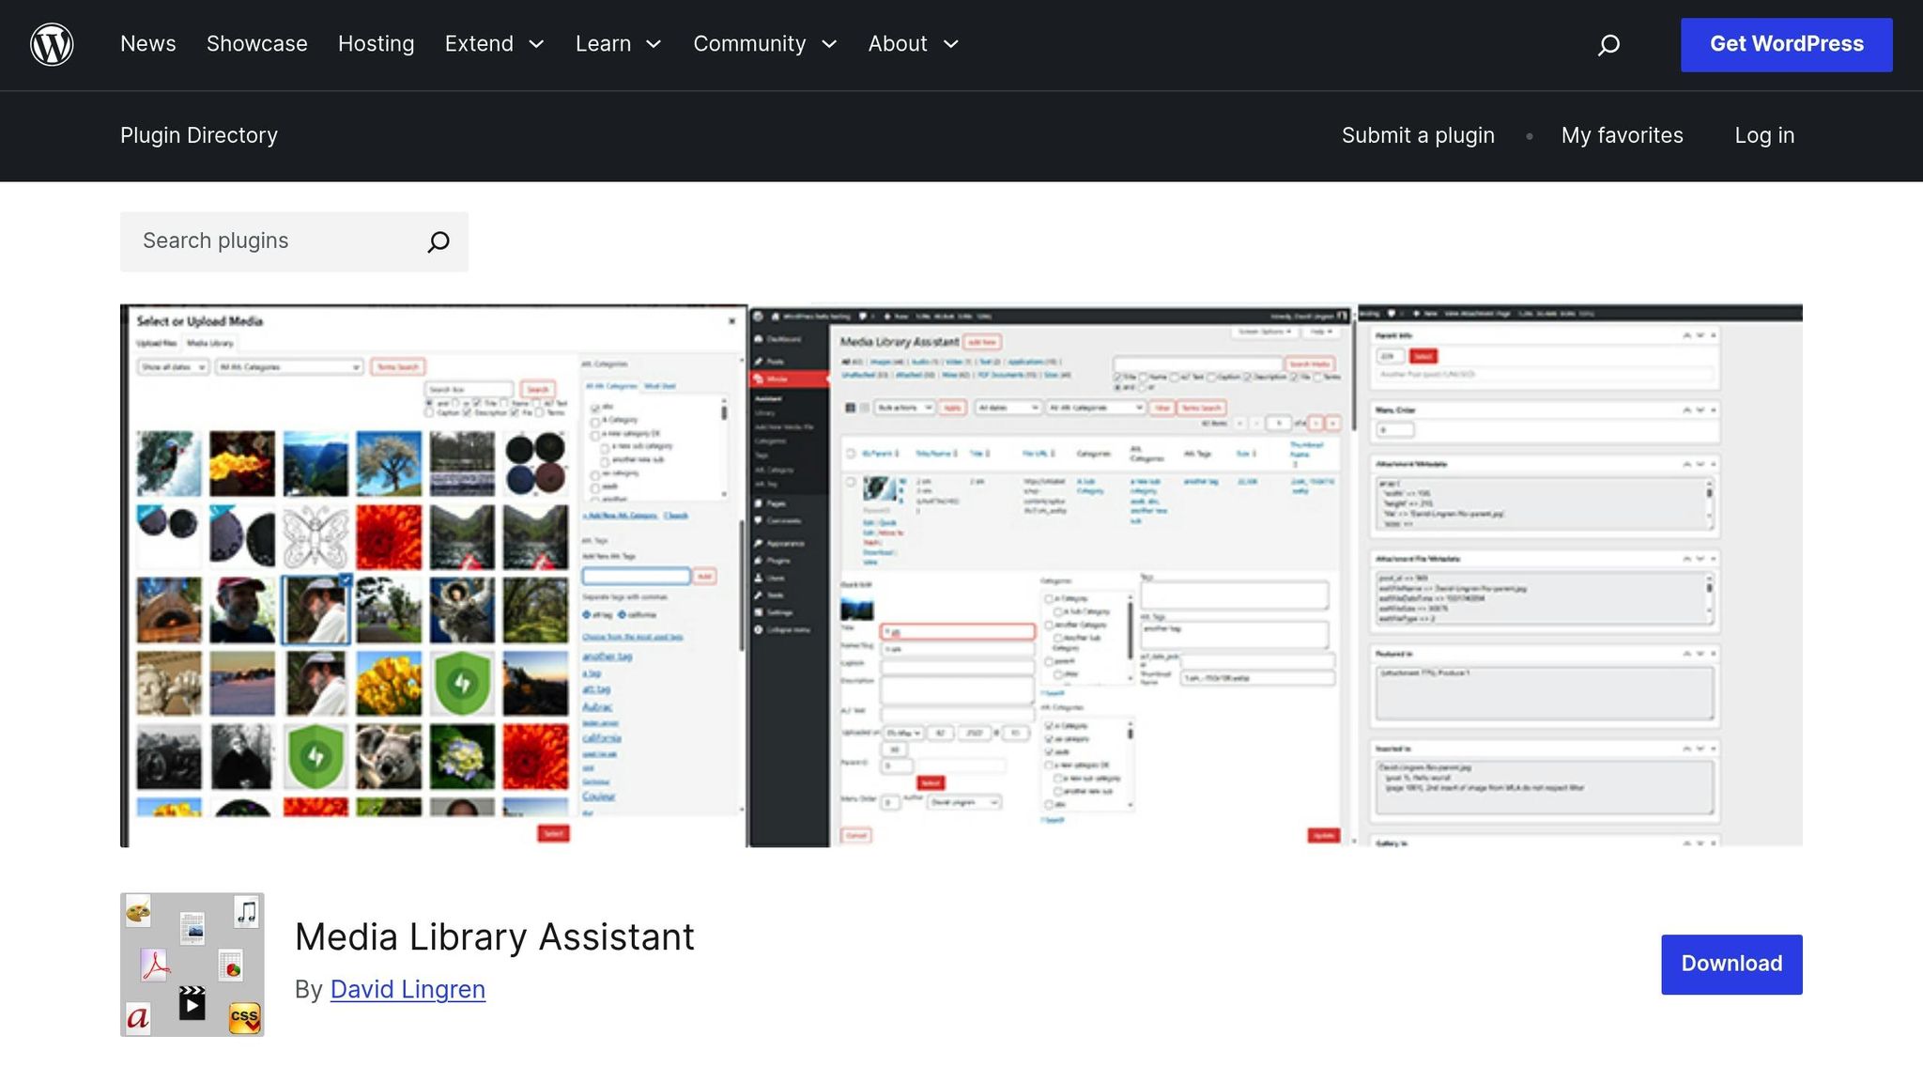Open the Showcase menu item
This screenshot has width=1923, height=1082.
click(256, 44)
